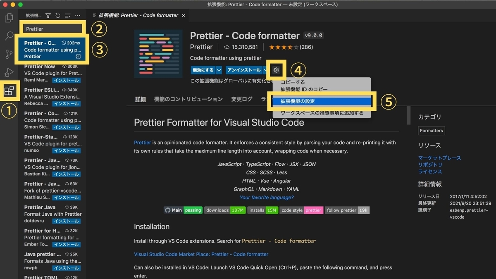Viewport: 496px width, 279px height.
Task: Open Visual Studio Code Market Place link
Action: point(201,254)
